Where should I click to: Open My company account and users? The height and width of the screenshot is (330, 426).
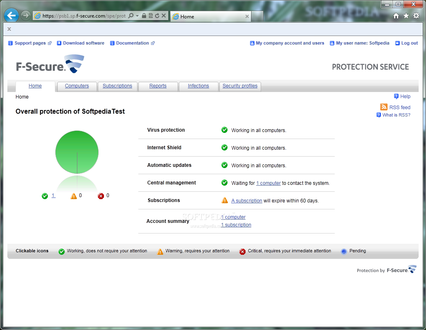pos(290,43)
